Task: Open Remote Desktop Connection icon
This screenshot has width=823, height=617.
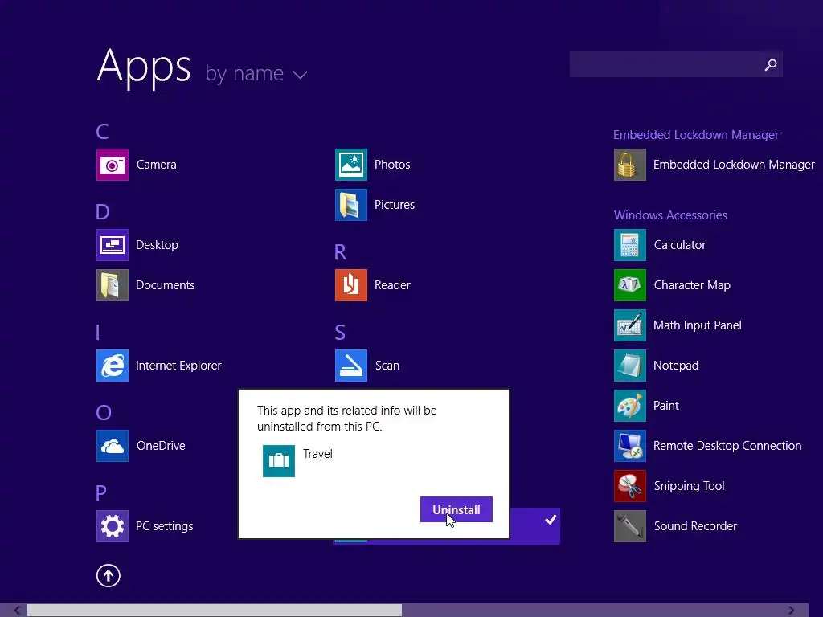Action: point(630,446)
